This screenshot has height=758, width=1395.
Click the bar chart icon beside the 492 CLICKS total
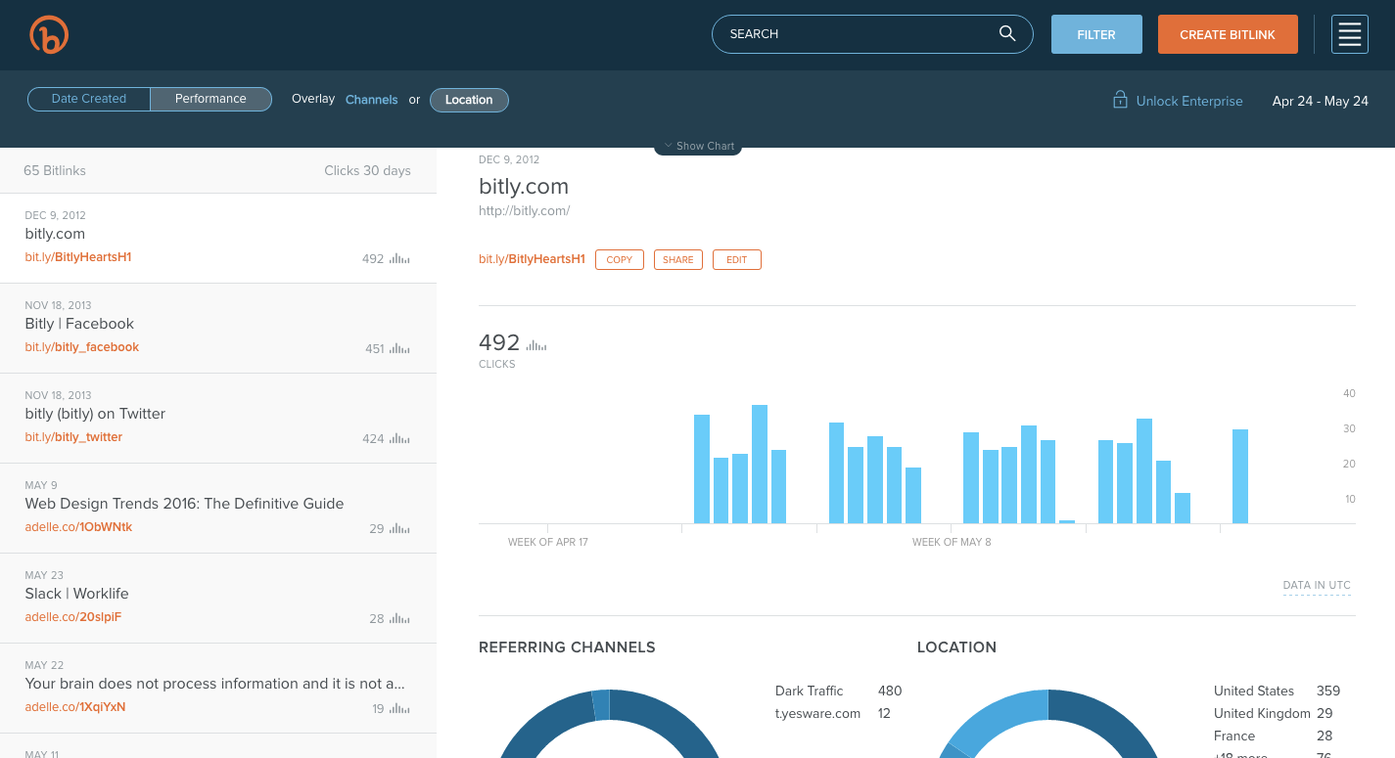pyautogui.click(x=538, y=343)
